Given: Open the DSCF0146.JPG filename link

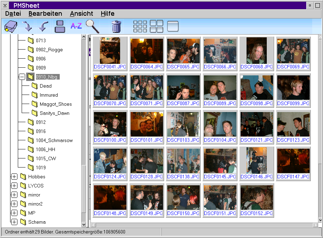Looking at the screenshot, I should click(257, 177).
